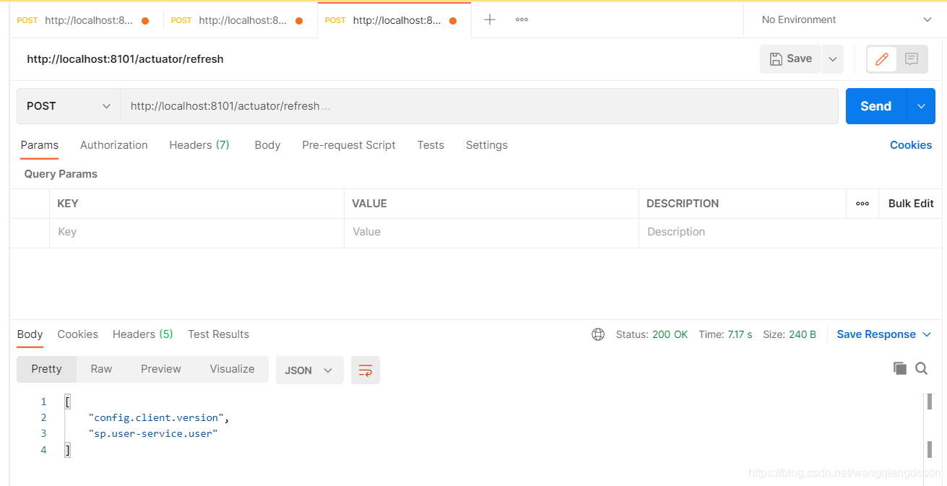Click the VALUE column header

(369, 204)
